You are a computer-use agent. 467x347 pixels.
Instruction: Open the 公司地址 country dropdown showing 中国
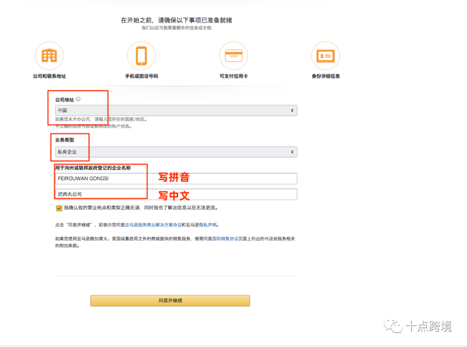click(x=176, y=110)
